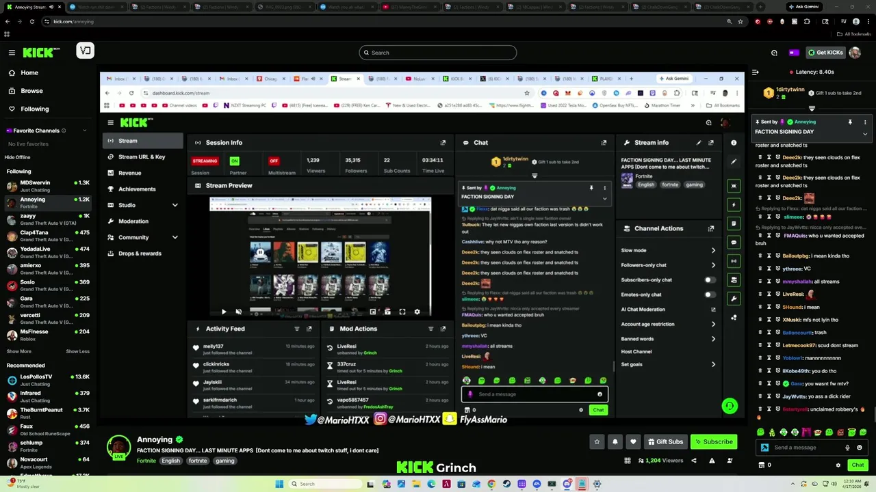Click the KICK logo in the header
Viewport: 876px width, 492px height.
pos(41,53)
